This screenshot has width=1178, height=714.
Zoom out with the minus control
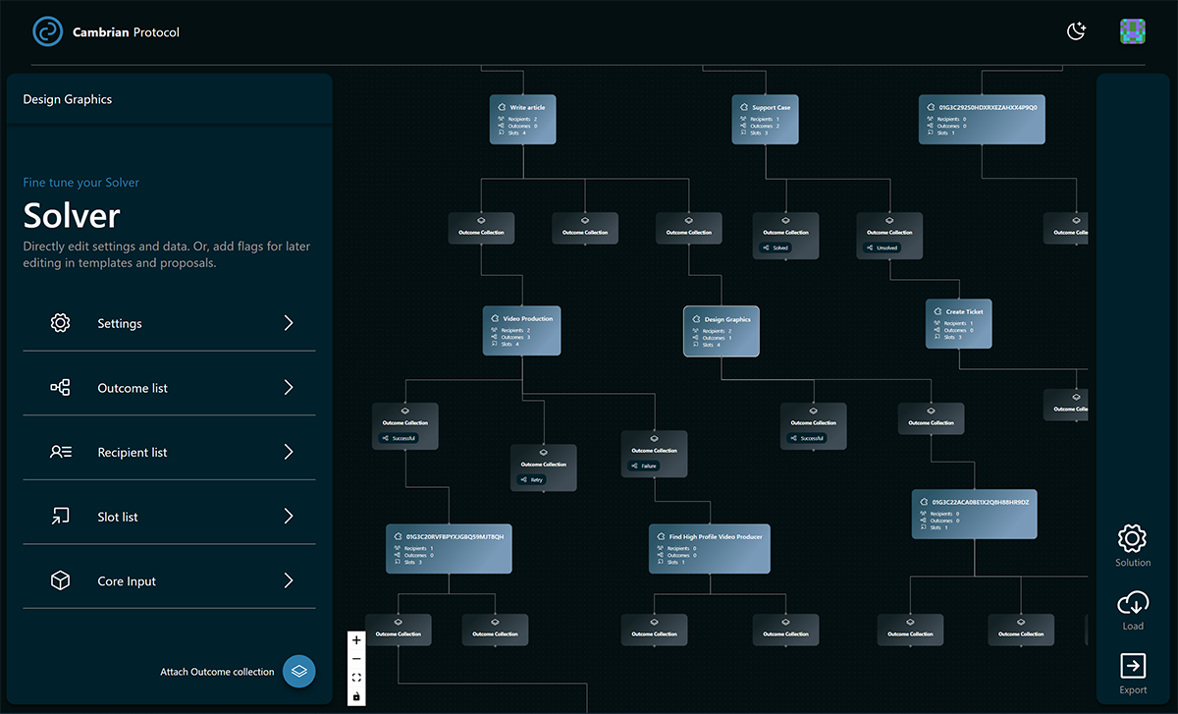356,659
